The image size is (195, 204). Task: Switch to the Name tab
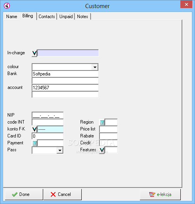tap(12, 17)
